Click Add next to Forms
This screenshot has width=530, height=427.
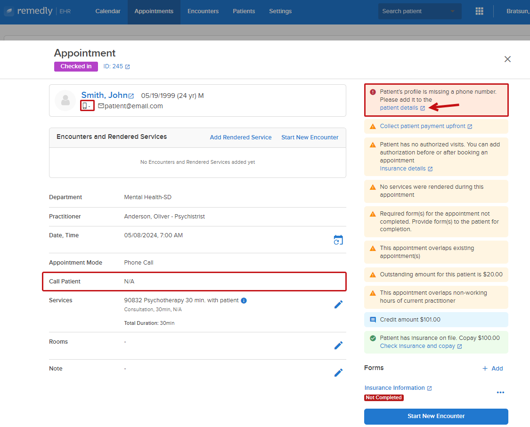492,369
